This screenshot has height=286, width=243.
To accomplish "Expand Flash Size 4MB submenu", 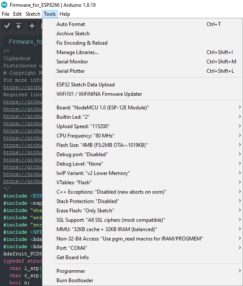I will [x=142, y=145].
